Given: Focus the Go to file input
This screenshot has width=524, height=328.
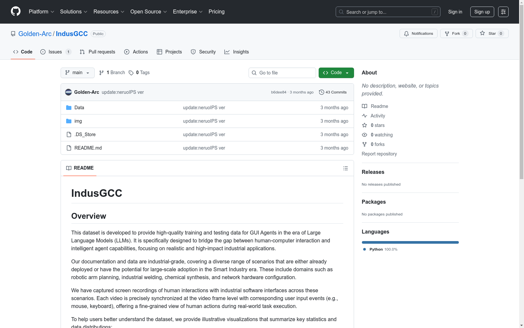Looking at the screenshot, I should click(x=282, y=73).
